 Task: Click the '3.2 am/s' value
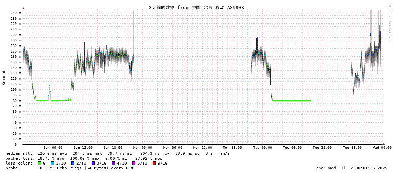tap(218, 153)
